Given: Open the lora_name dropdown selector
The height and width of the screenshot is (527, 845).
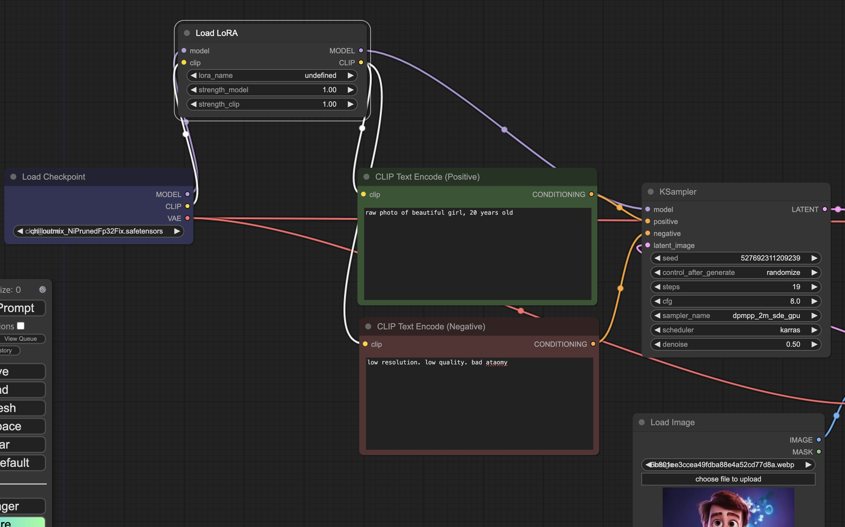Looking at the screenshot, I should [272, 76].
